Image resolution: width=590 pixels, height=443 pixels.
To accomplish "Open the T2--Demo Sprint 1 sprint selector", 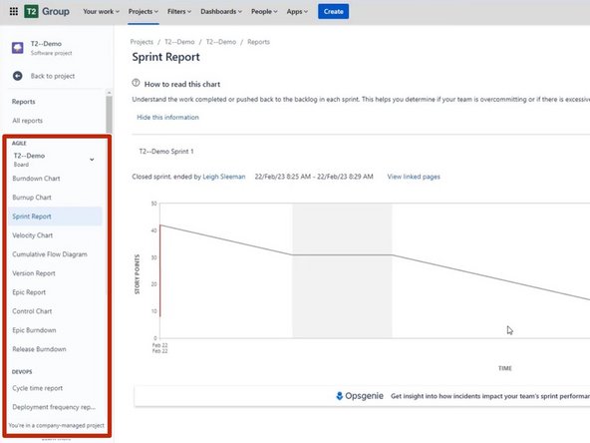I will 166,152.
